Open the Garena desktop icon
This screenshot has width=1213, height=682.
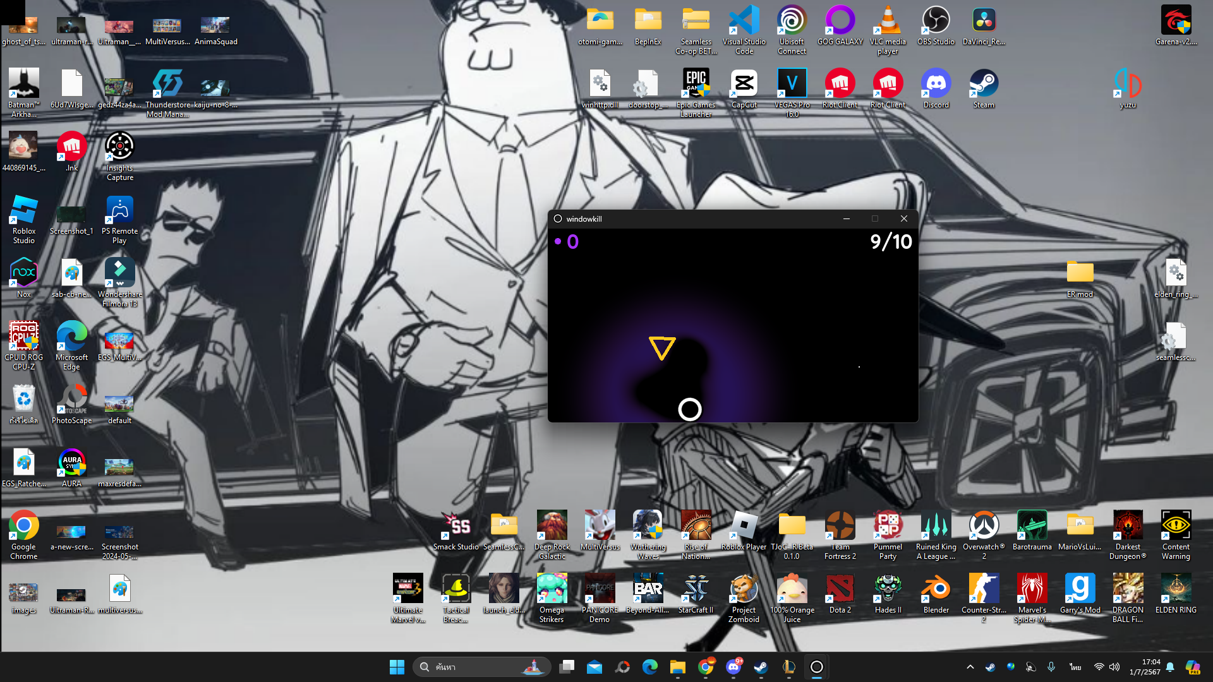pyautogui.click(x=1176, y=25)
